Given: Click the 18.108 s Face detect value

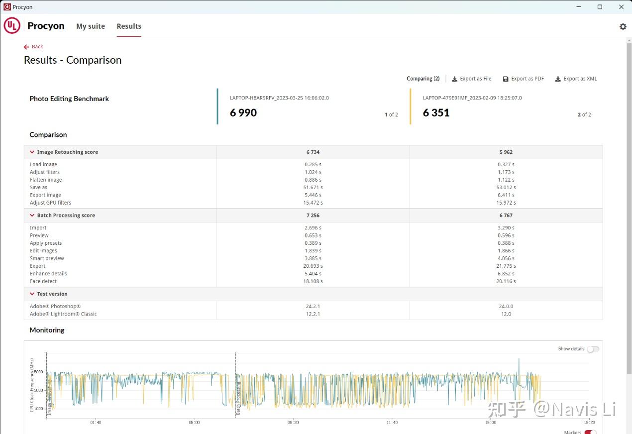Looking at the screenshot, I should (314, 281).
